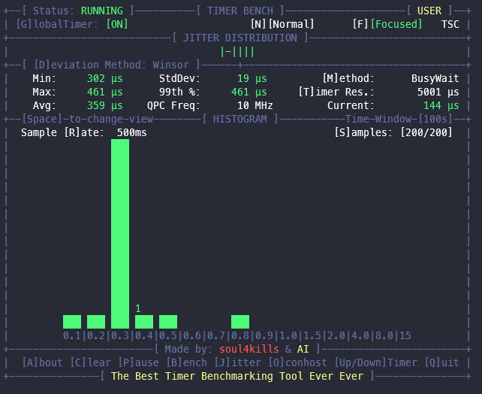
Task: Click the TSC clock source label
Action: (450, 24)
